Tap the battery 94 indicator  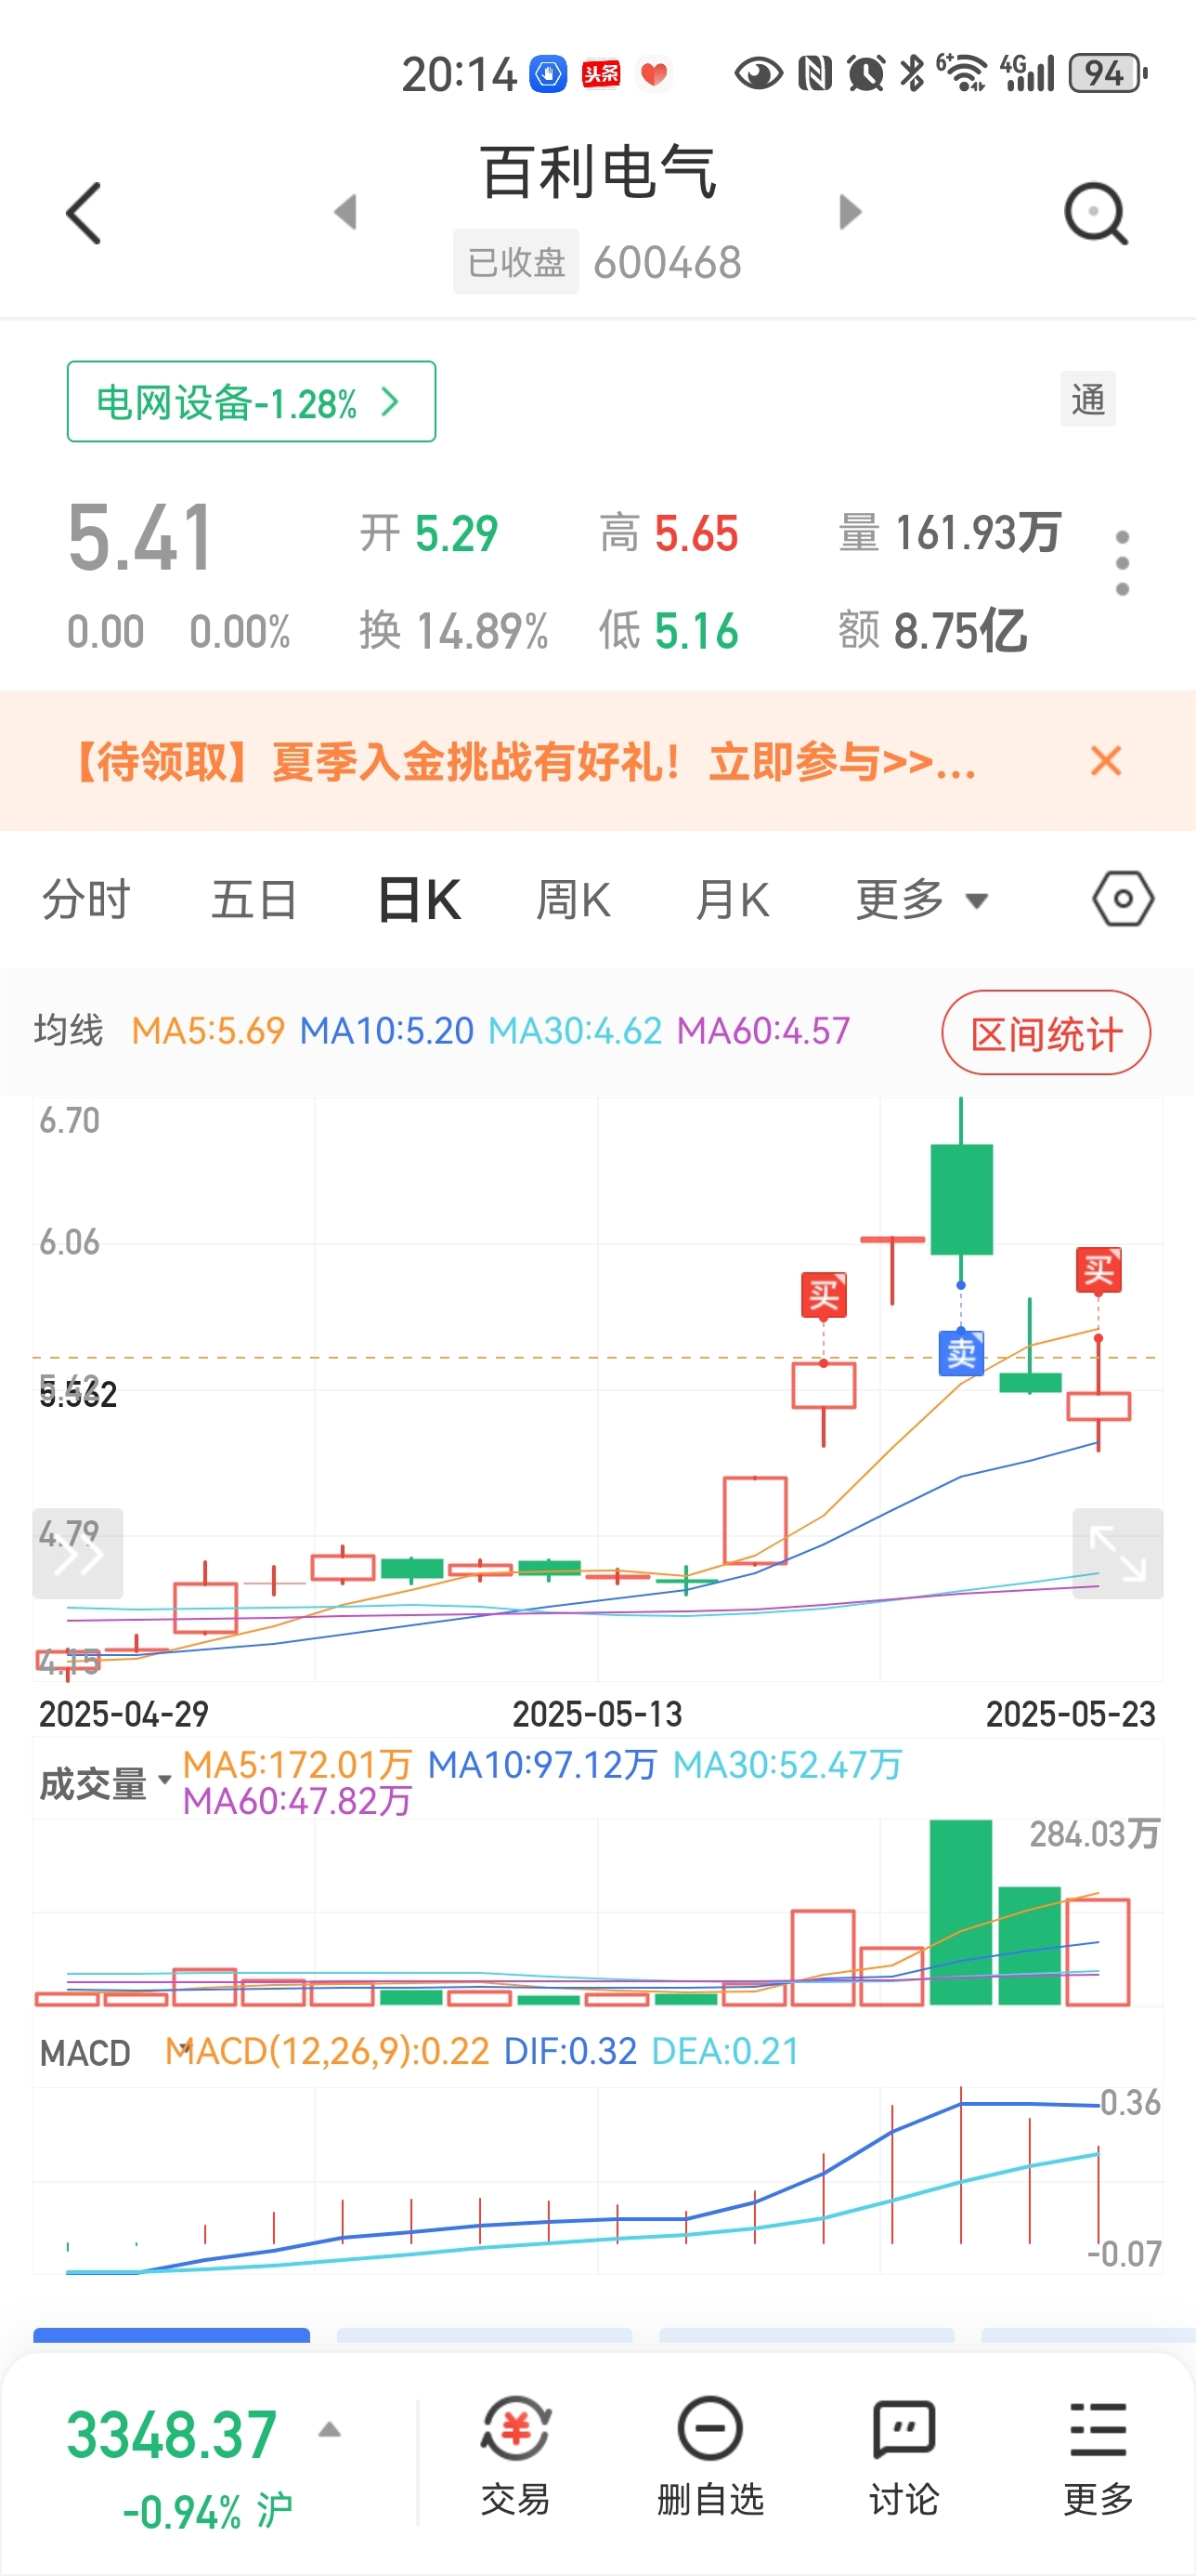point(1107,73)
